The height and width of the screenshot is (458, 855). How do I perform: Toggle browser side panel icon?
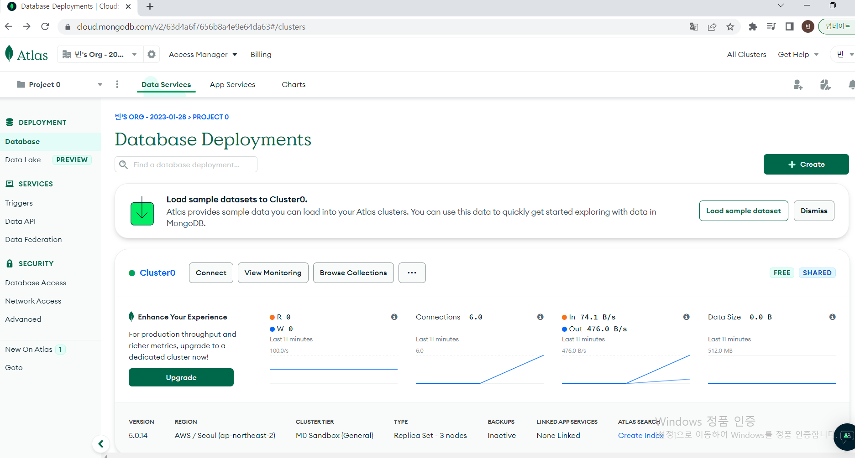(790, 26)
